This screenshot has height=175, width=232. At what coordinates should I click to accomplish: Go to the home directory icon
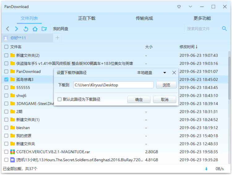pos(35,29)
